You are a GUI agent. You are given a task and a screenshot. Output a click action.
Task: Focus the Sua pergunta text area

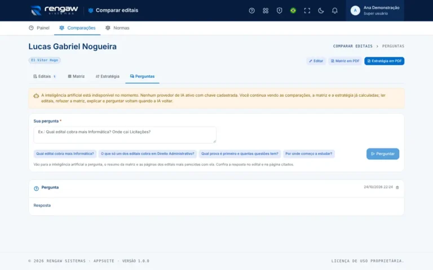tap(125, 135)
